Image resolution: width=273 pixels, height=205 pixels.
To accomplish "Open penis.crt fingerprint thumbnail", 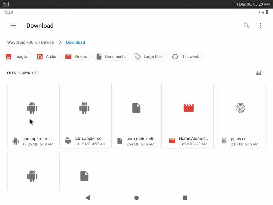I will coord(241,108).
